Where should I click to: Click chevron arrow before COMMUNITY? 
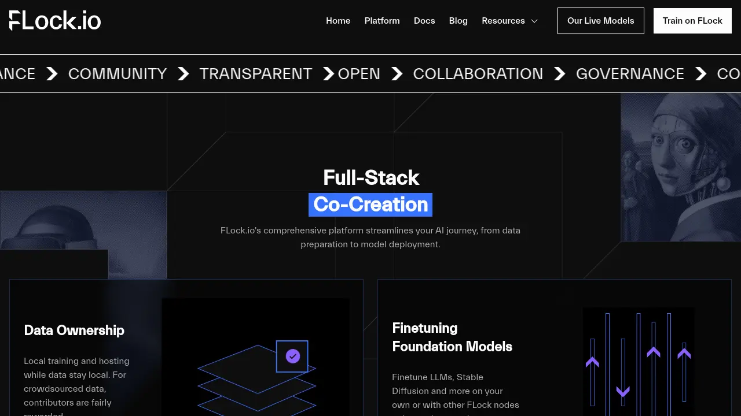[52, 74]
